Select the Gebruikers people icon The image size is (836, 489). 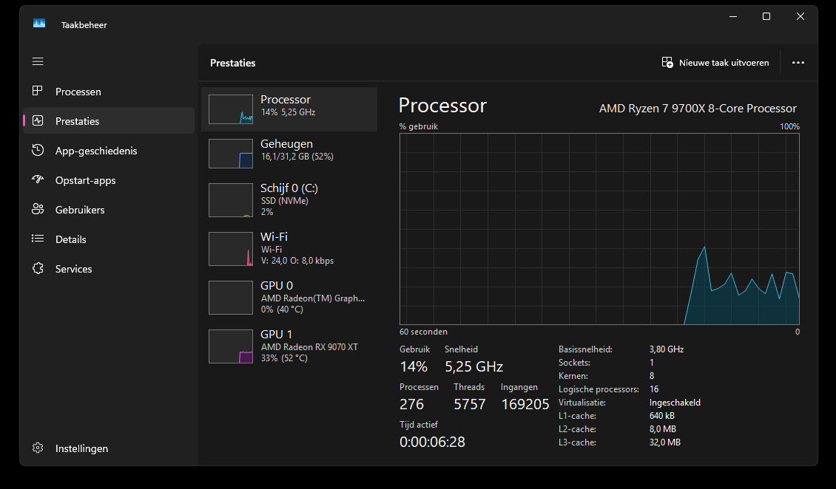click(38, 209)
